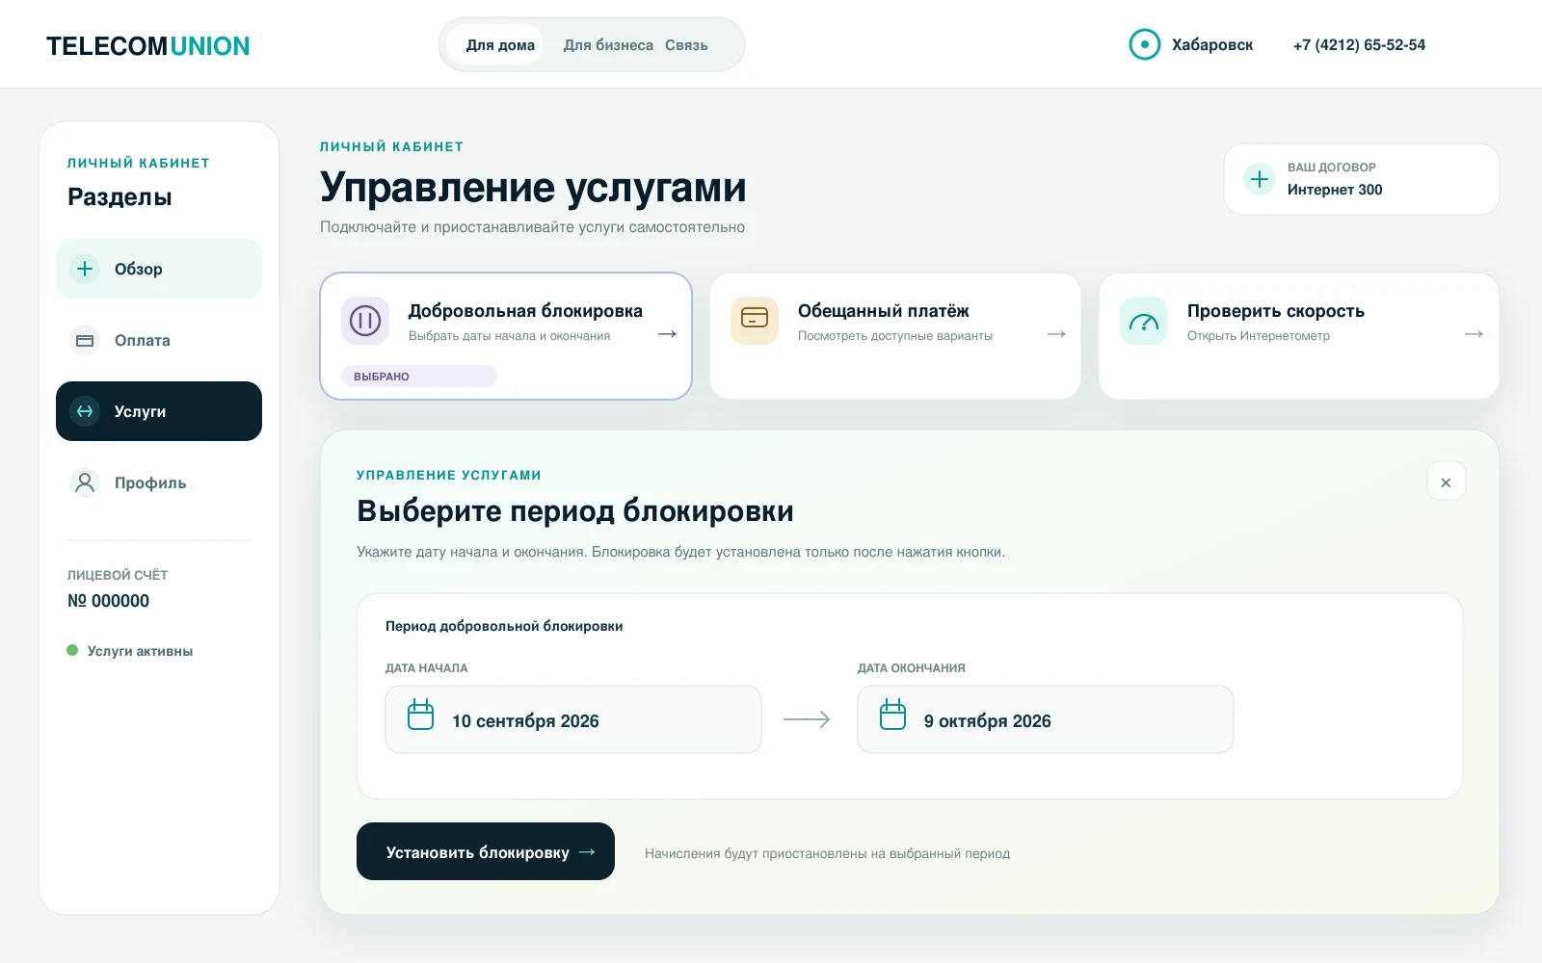This screenshot has height=963, width=1542.
Task: Go to the Обзор section
Action: pyautogui.click(x=159, y=269)
